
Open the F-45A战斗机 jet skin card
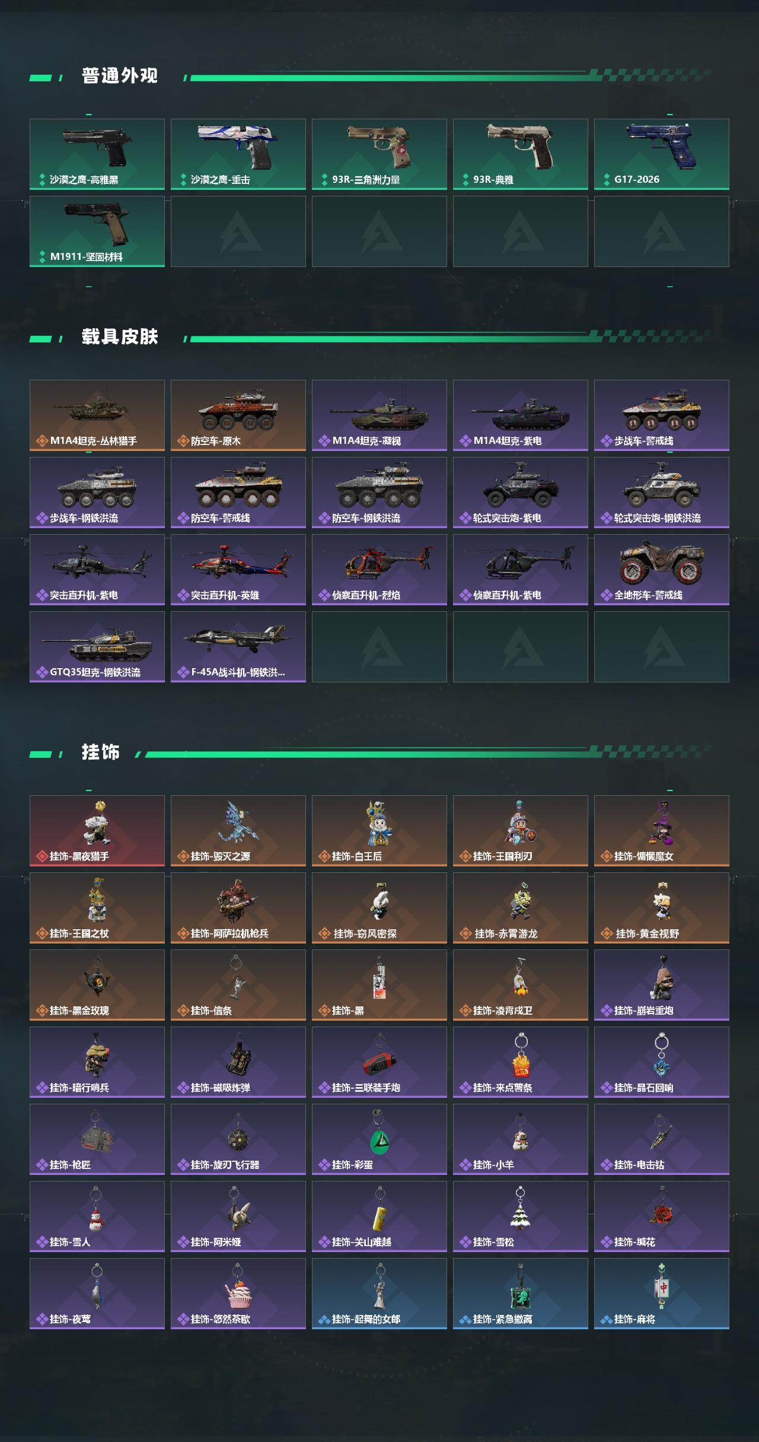click(x=238, y=647)
